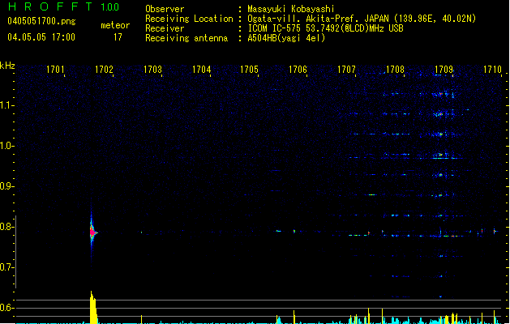Click the 1704 time axis marker
This screenshot has height=324, width=510.
[x=201, y=70]
